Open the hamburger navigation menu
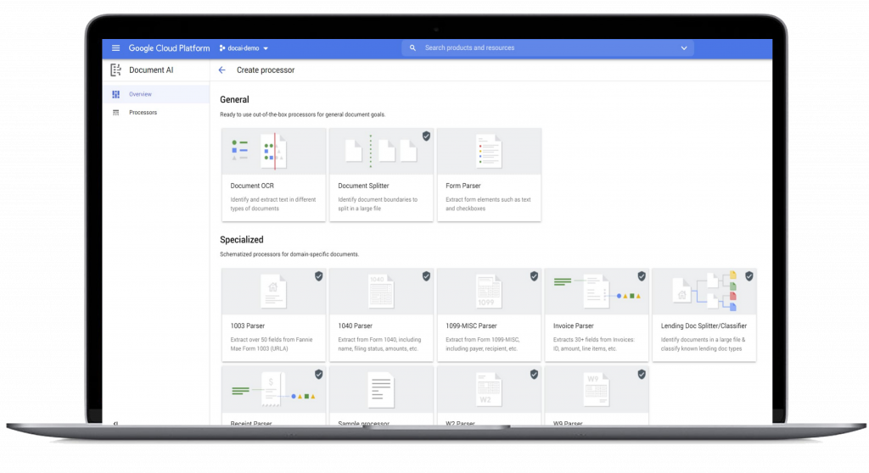Viewport: 869px width, 473px height. [x=115, y=48]
